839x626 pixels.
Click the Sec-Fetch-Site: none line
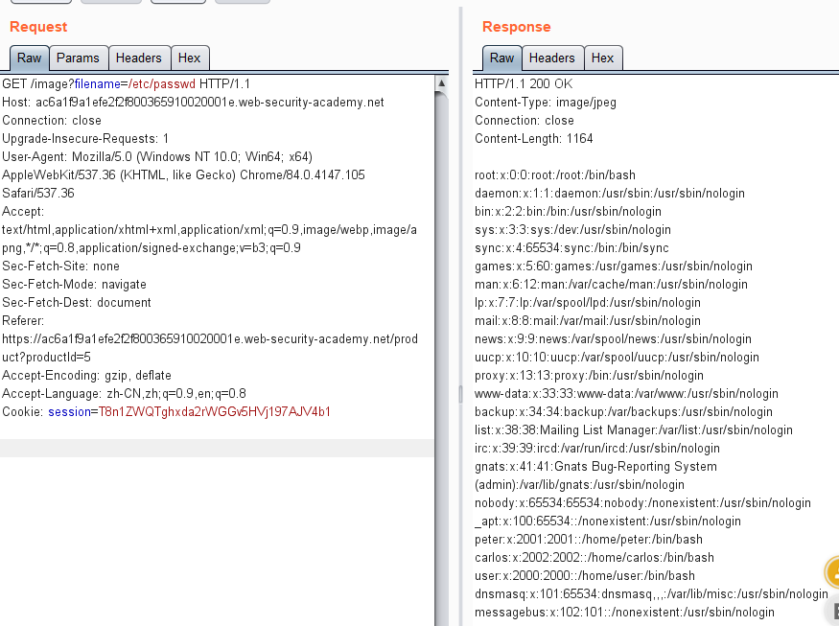61,266
